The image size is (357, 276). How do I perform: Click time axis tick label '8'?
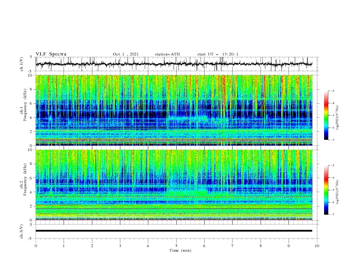click(261, 246)
